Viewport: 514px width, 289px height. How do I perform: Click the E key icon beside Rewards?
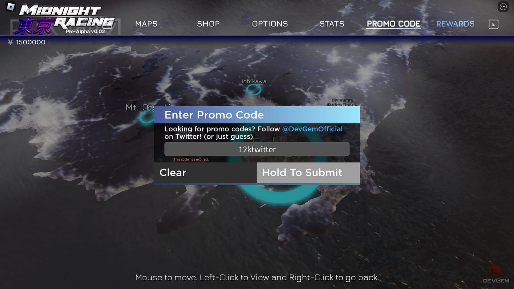(x=493, y=24)
